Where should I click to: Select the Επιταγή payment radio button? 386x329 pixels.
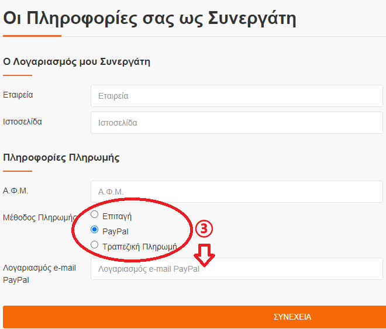pos(94,214)
